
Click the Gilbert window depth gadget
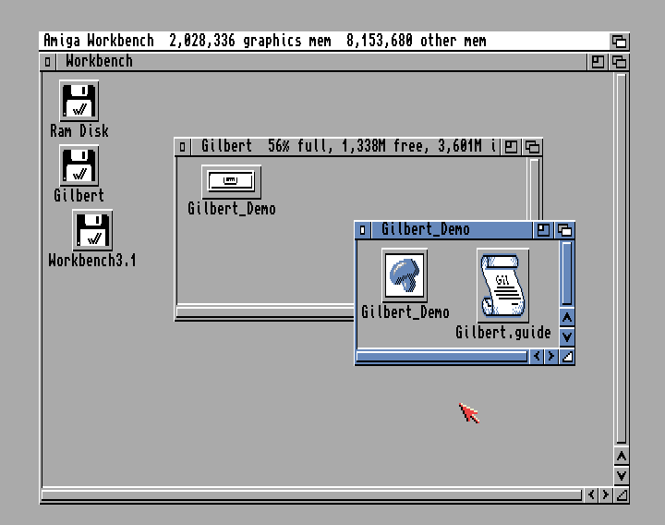pos(533,147)
